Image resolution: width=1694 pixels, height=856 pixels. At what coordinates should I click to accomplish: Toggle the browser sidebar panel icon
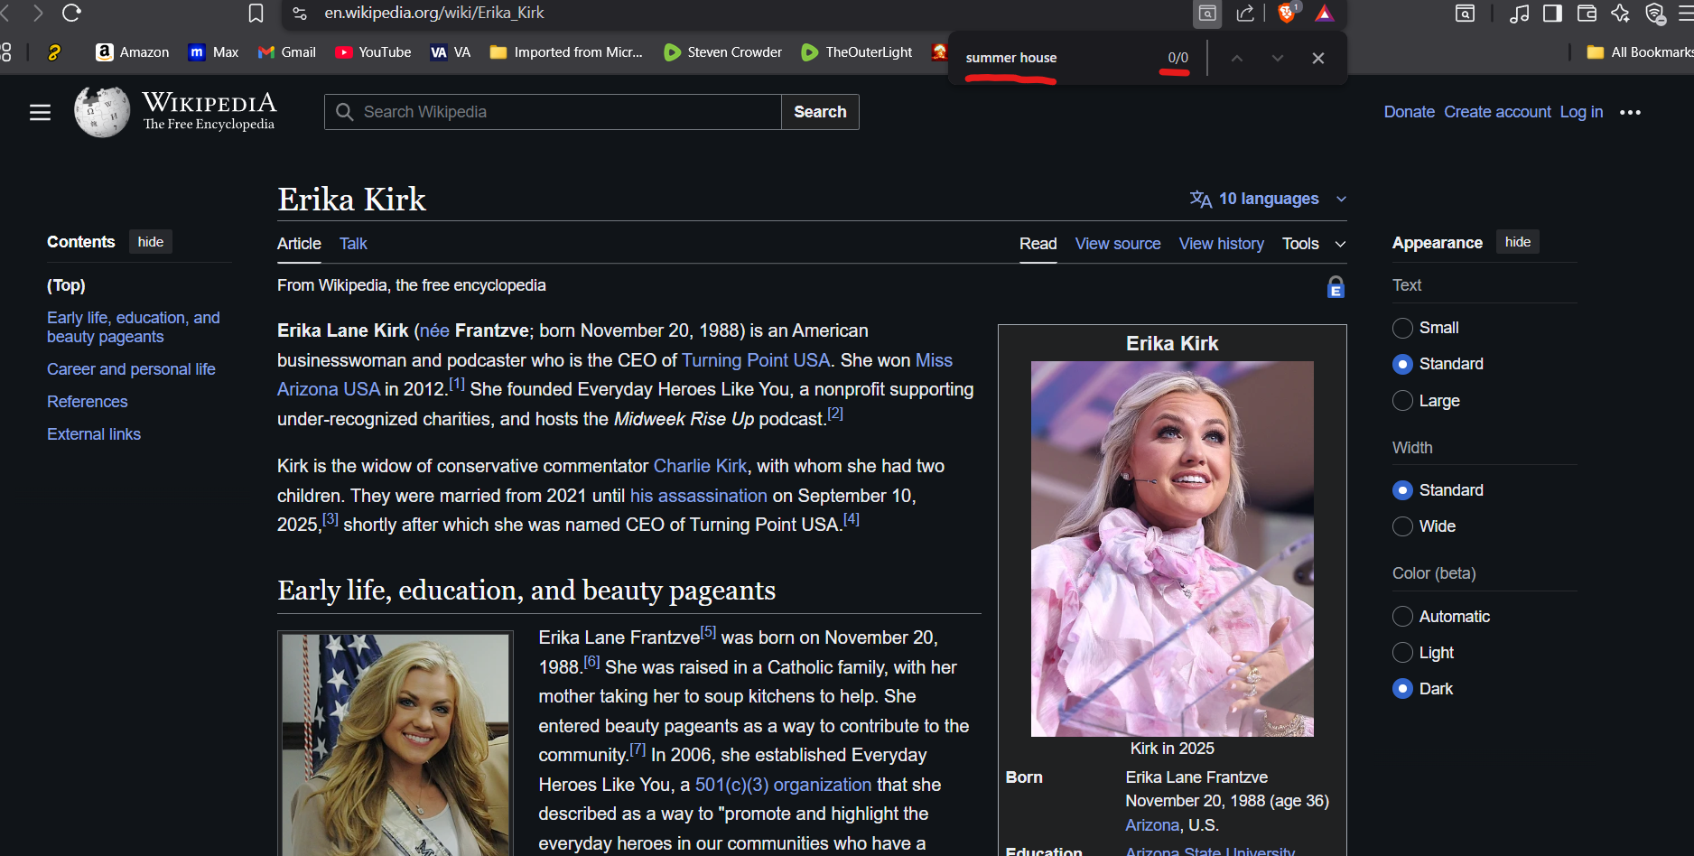pyautogui.click(x=1553, y=13)
